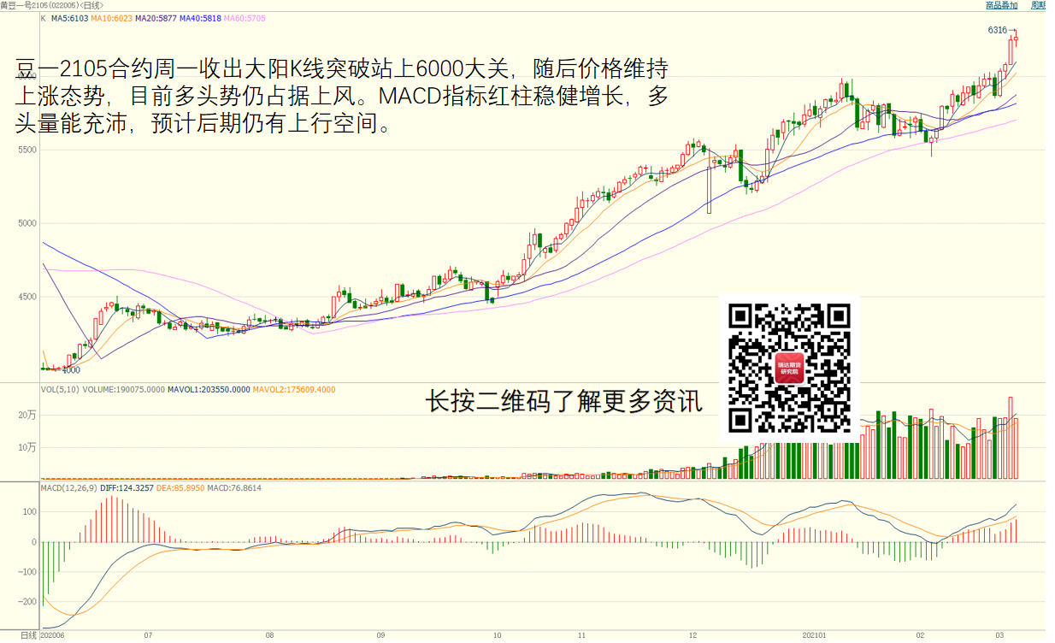
Task: Select the MA5:6103 moving average label
Action: click(x=69, y=17)
